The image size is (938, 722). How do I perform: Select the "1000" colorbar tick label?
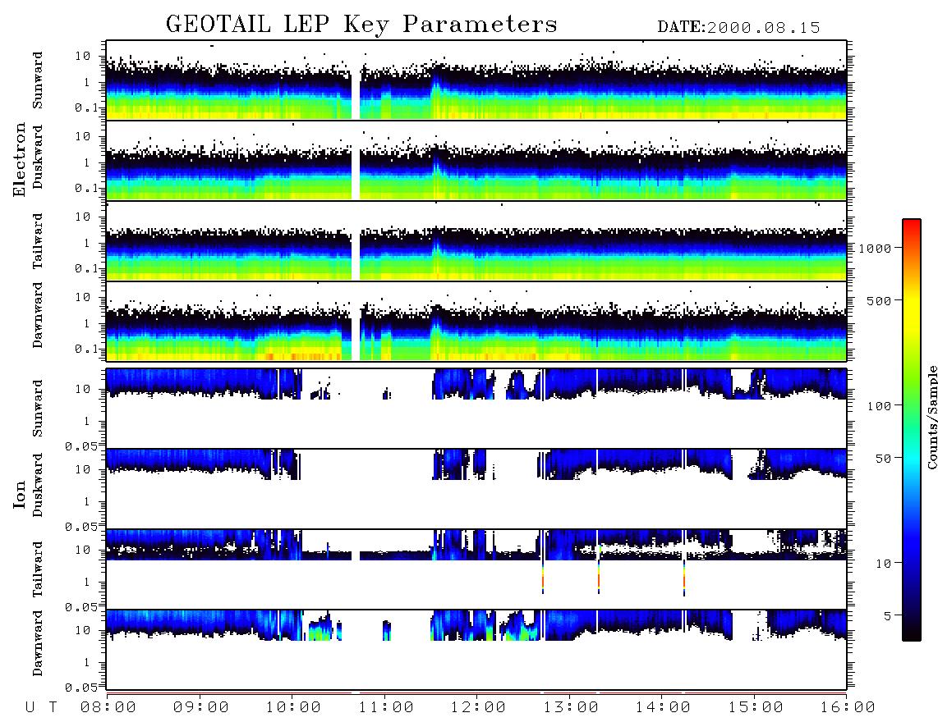875,248
